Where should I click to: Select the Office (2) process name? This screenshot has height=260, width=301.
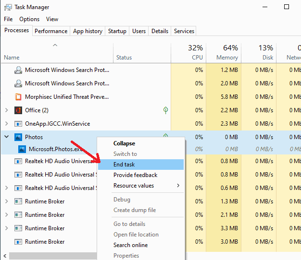(37, 110)
